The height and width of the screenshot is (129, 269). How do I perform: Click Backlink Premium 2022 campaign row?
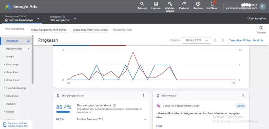(x=101, y=119)
